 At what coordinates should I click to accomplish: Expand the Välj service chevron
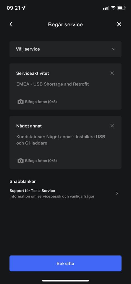114,49
